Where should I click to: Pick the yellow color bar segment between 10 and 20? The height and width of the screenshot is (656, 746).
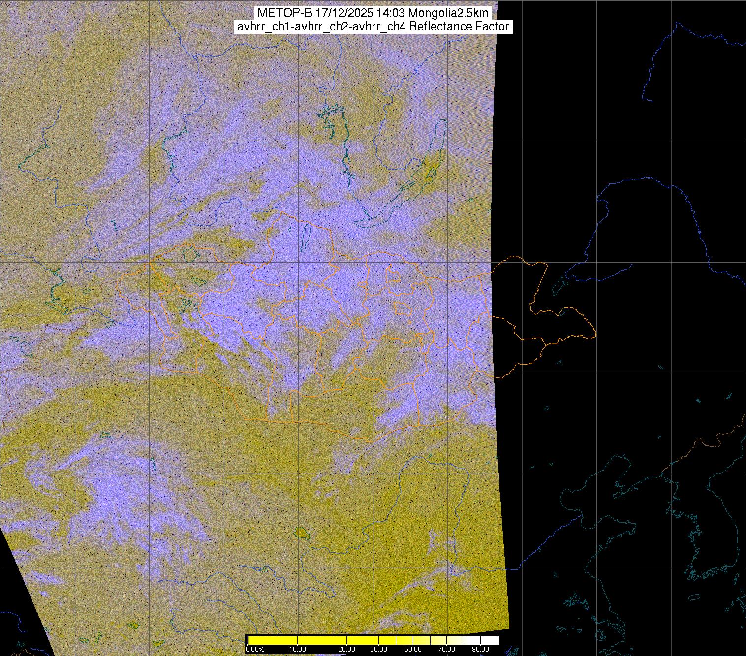point(322,640)
